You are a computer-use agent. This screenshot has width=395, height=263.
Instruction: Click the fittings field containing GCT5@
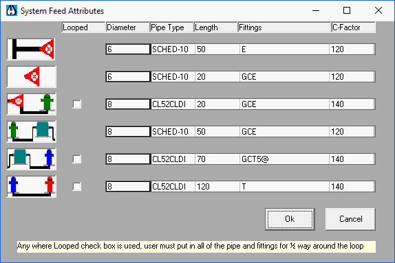[x=284, y=159]
